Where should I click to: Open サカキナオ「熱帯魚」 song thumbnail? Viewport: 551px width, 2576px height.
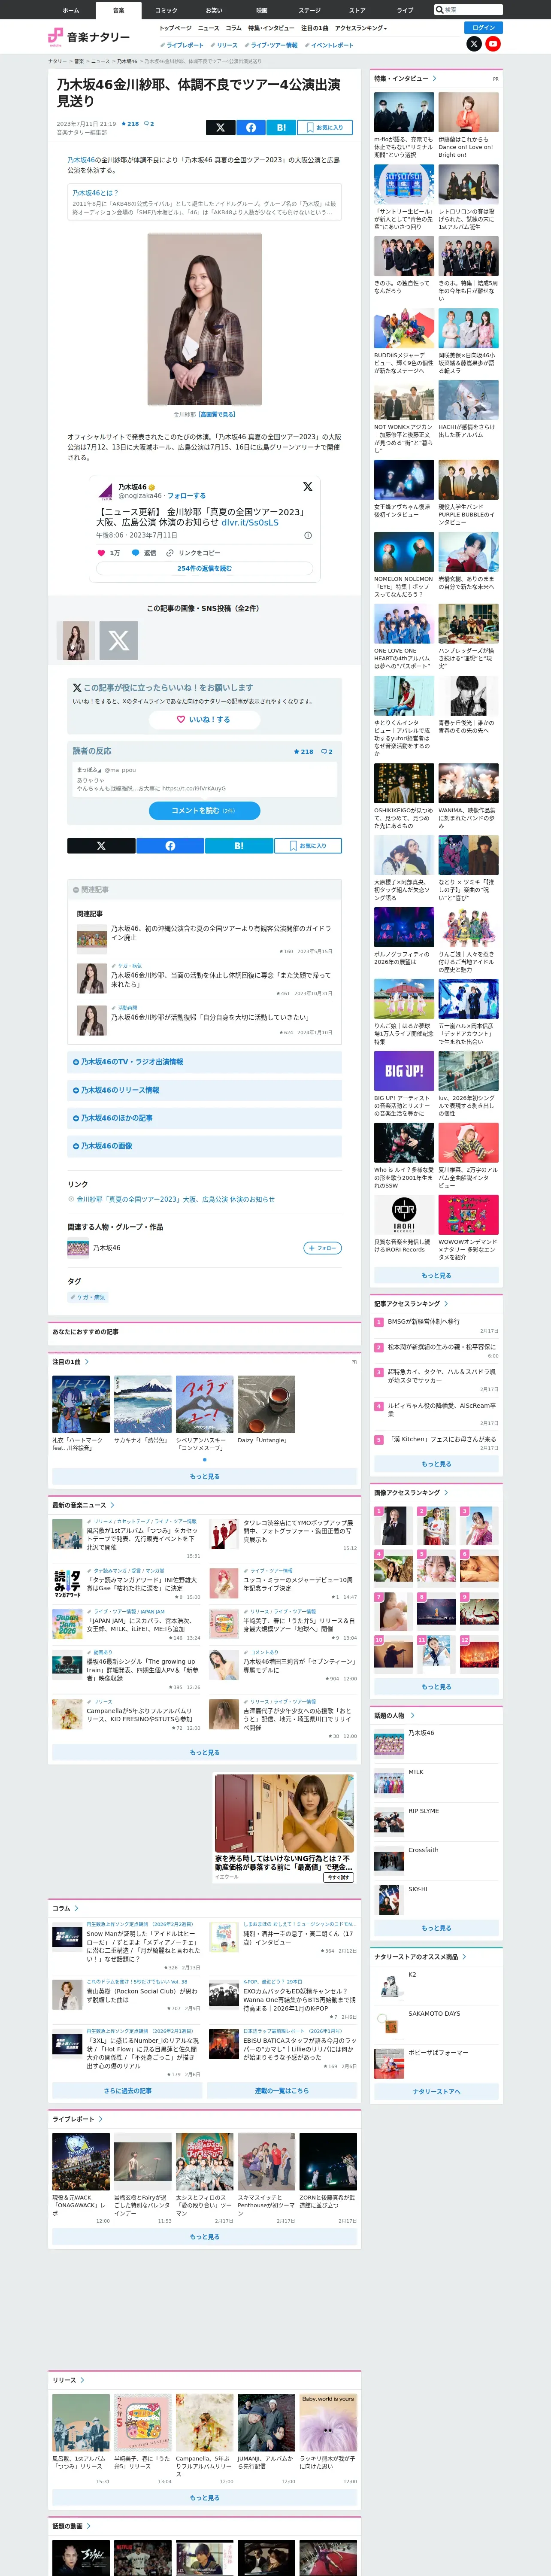(x=143, y=1404)
